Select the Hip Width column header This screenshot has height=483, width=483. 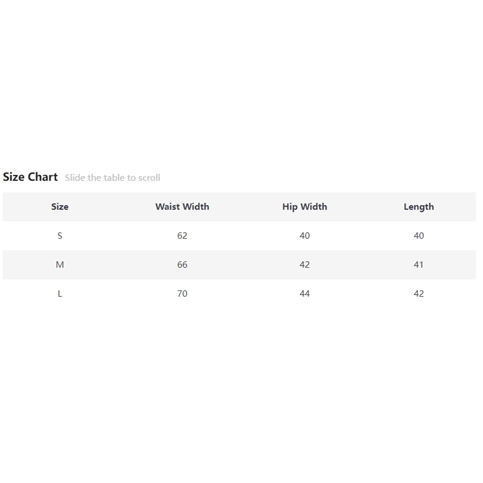pos(305,206)
